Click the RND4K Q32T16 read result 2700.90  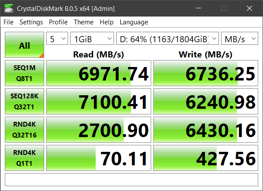99,130
